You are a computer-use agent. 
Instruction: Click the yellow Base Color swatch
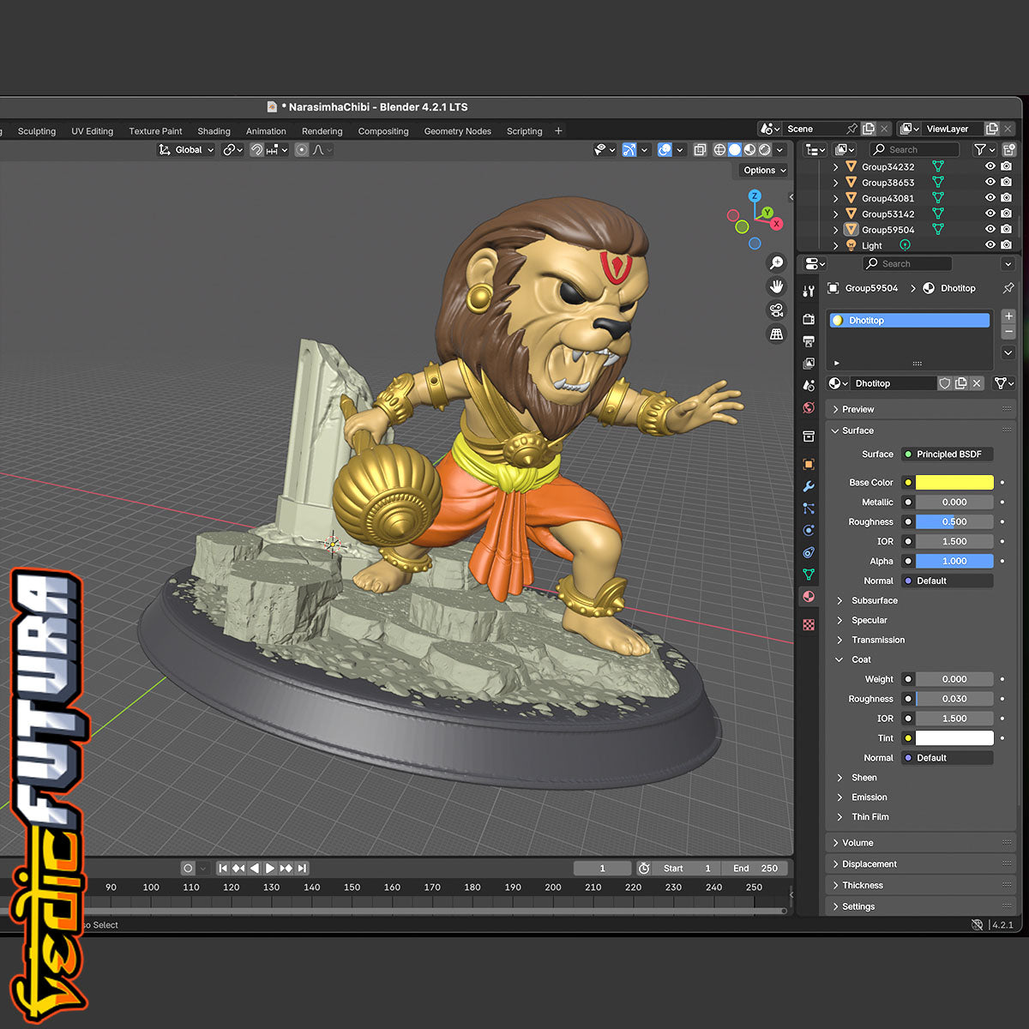954,483
